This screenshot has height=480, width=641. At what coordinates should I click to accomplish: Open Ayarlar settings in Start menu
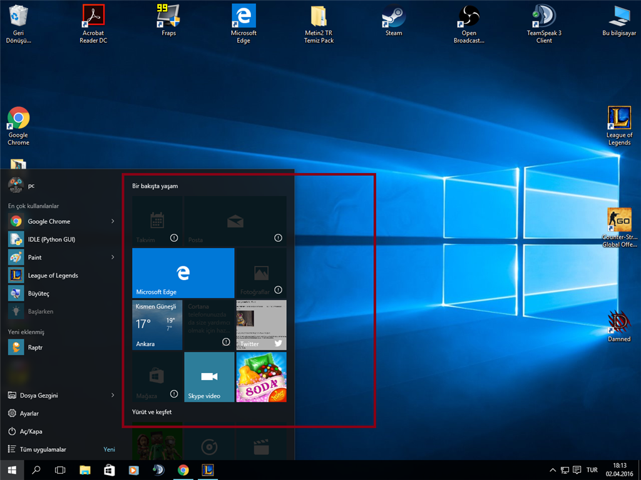point(61,413)
